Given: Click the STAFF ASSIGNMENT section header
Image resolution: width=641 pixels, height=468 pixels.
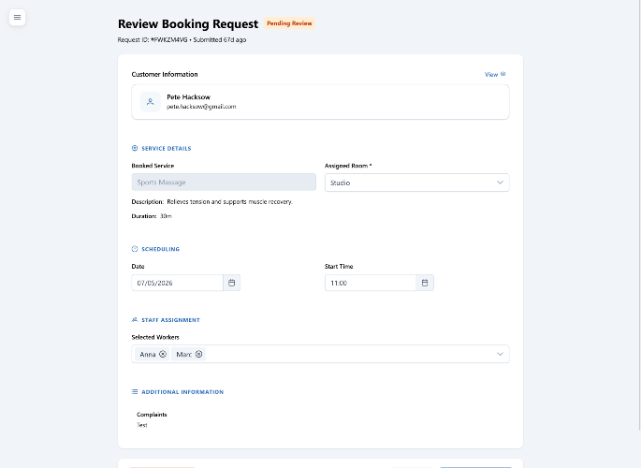Looking at the screenshot, I should click(171, 320).
